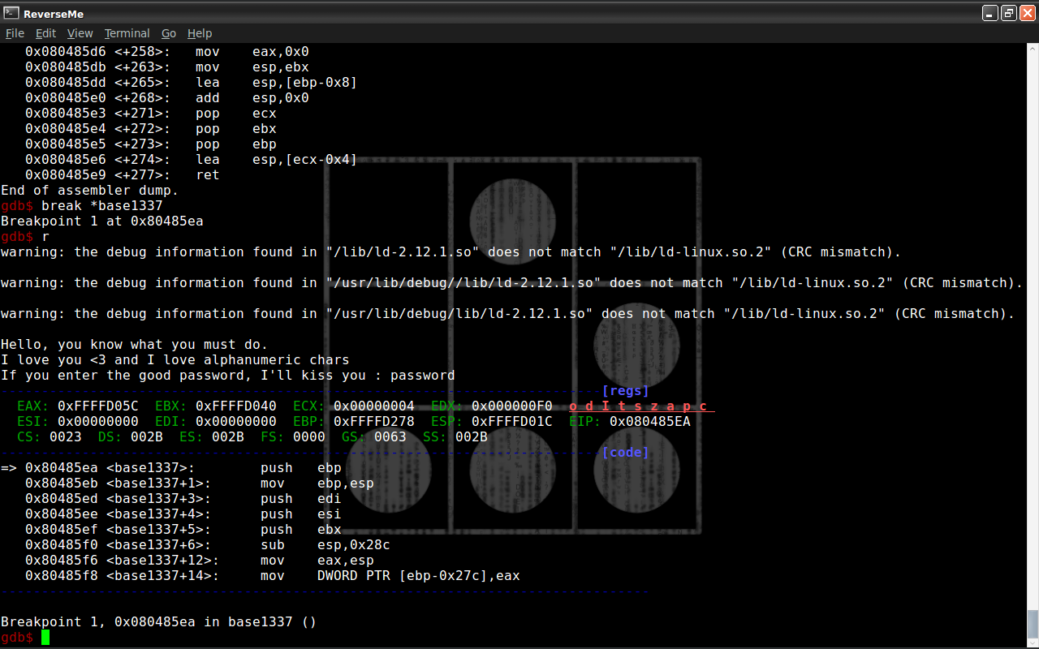Screen dimensions: 1039x649
Task: Click the 'push ebp' instruction at base1337
Action: pos(301,468)
